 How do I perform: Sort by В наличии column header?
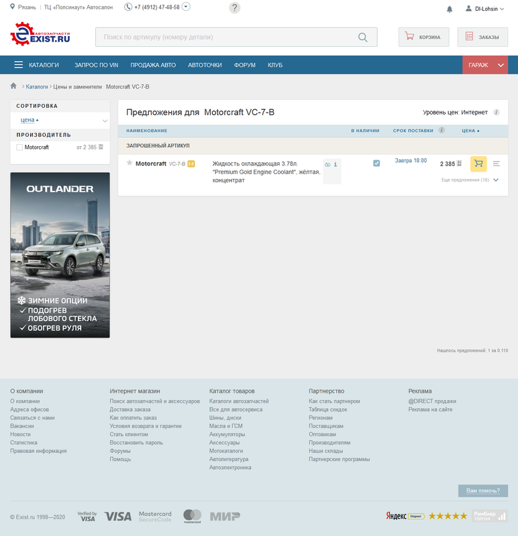click(x=365, y=131)
